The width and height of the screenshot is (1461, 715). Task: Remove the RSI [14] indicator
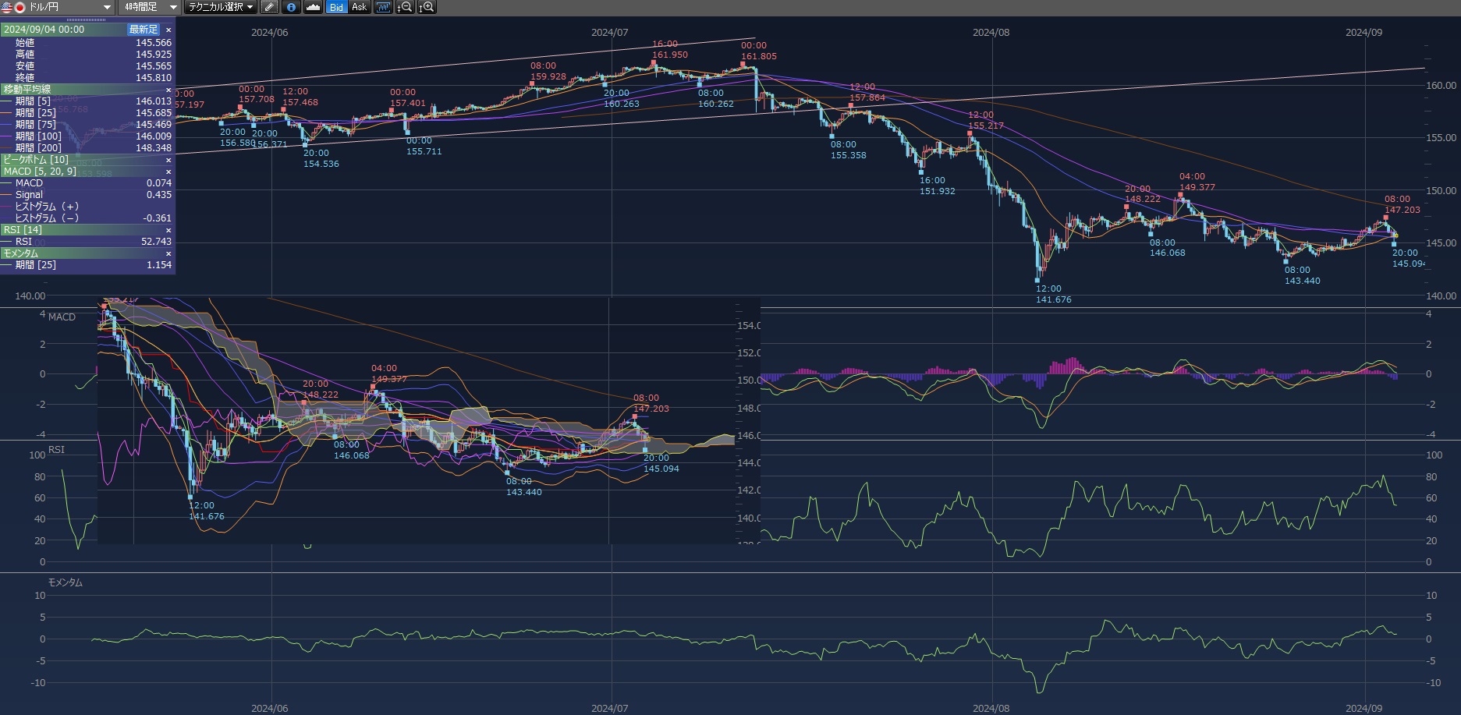point(168,230)
